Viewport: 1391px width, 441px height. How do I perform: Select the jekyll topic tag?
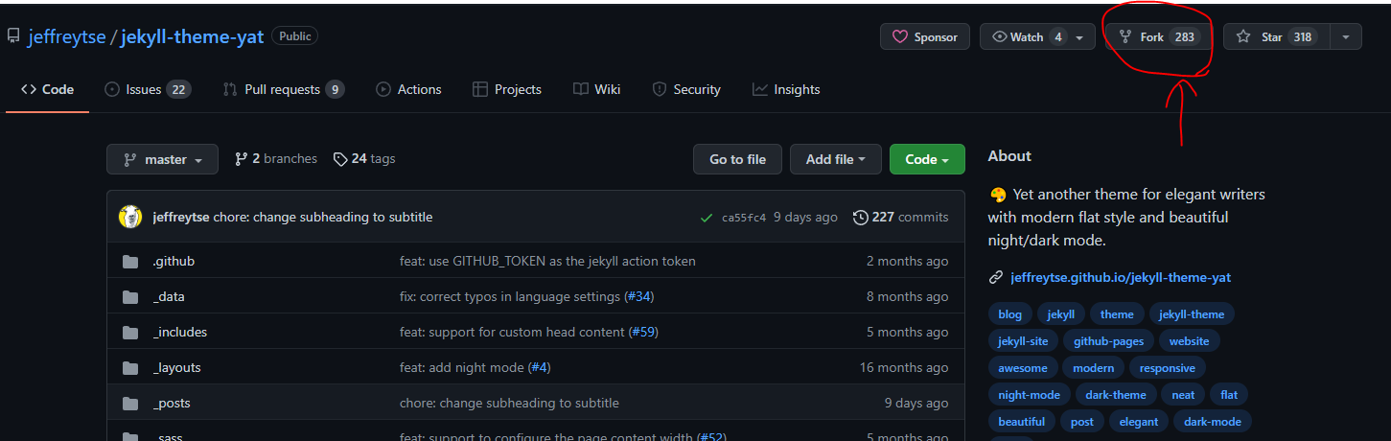(x=1060, y=314)
